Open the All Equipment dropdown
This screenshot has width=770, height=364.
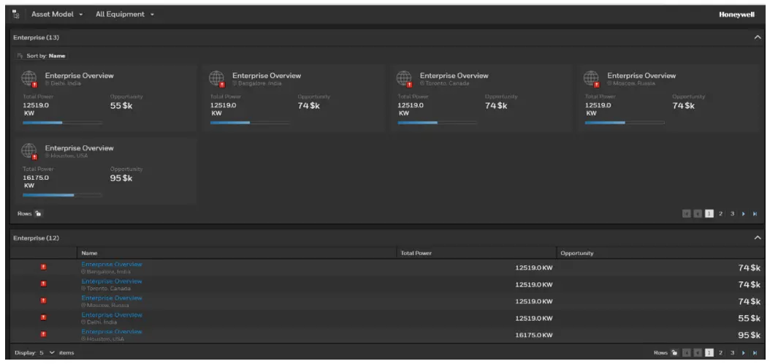pos(125,14)
